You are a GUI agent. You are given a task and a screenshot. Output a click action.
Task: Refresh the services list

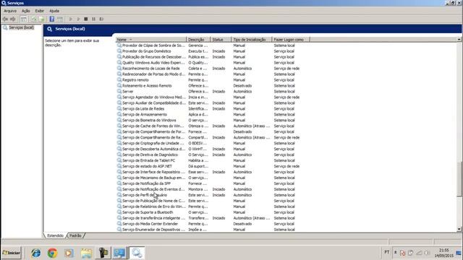(34, 19)
